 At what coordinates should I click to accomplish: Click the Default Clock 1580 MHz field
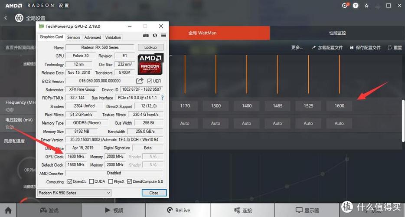click(x=76, y=165)
